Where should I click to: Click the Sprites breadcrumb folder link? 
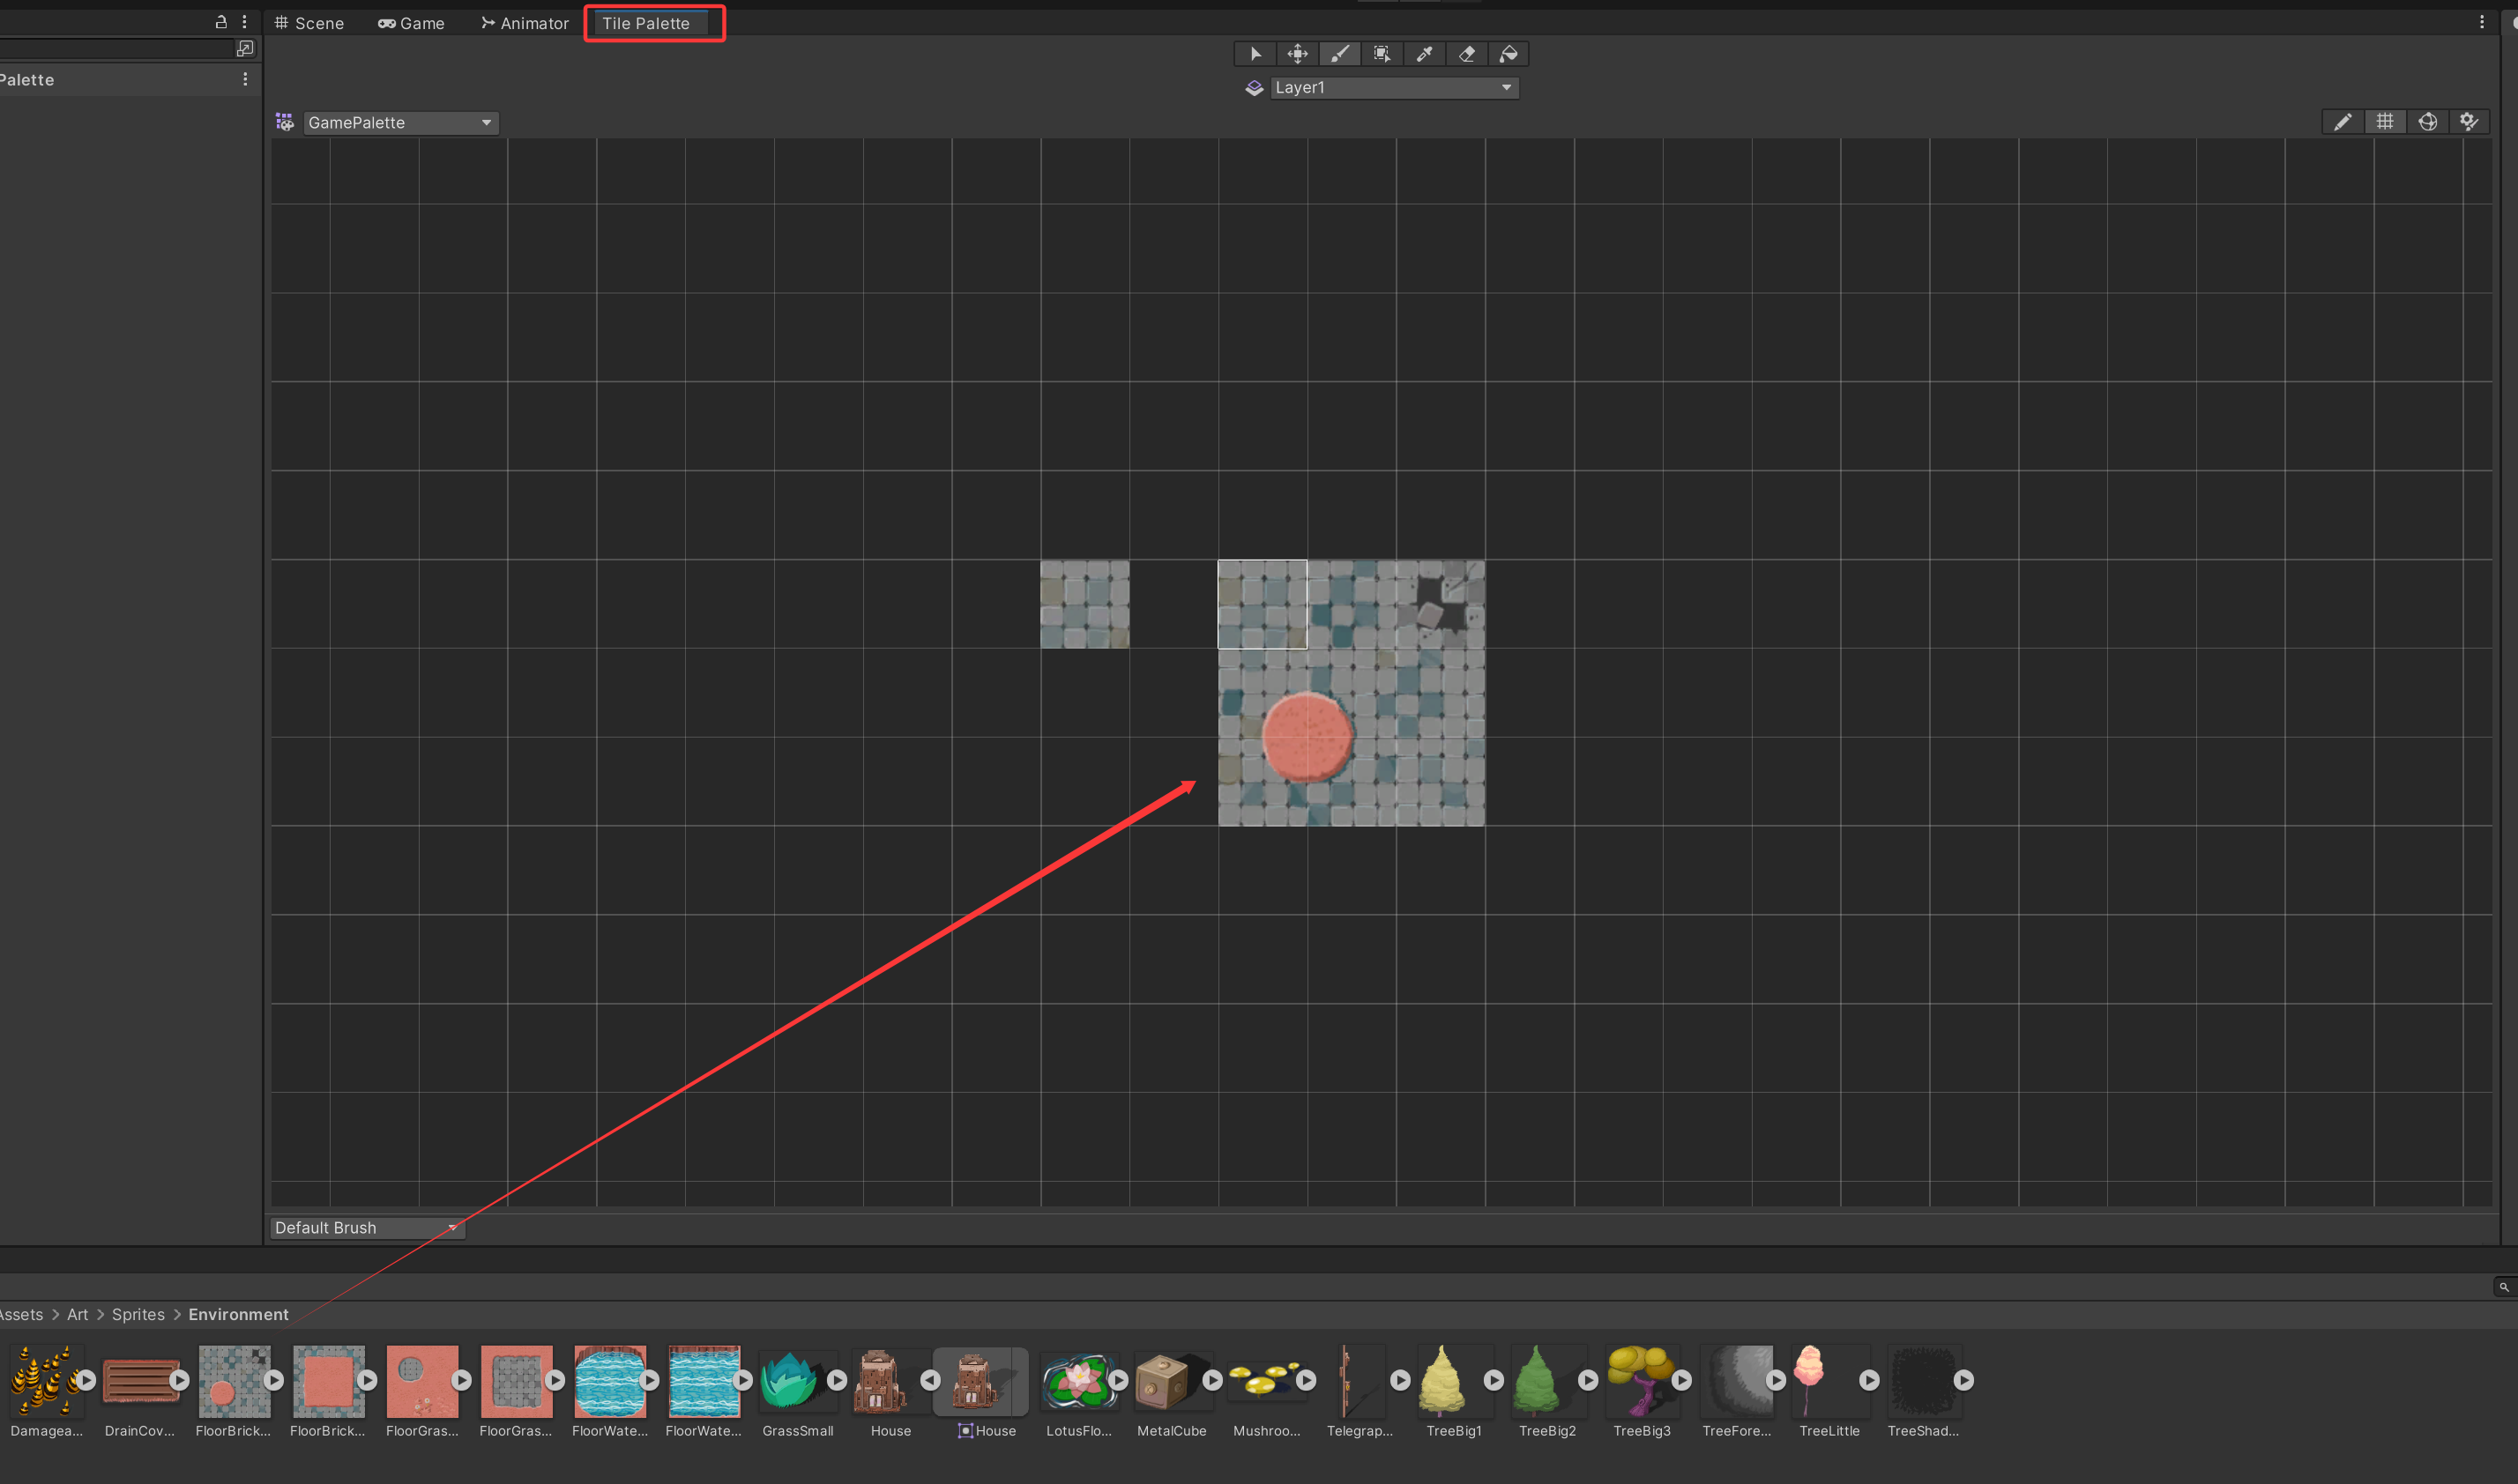138,1314
